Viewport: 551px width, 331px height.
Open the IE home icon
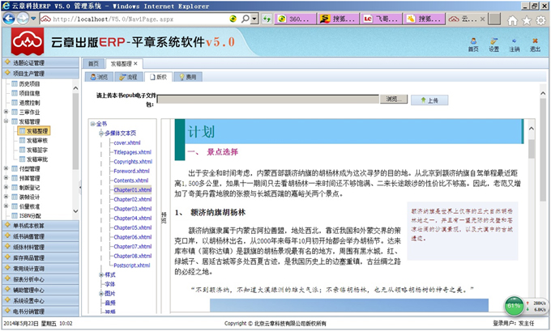(513, 20)
